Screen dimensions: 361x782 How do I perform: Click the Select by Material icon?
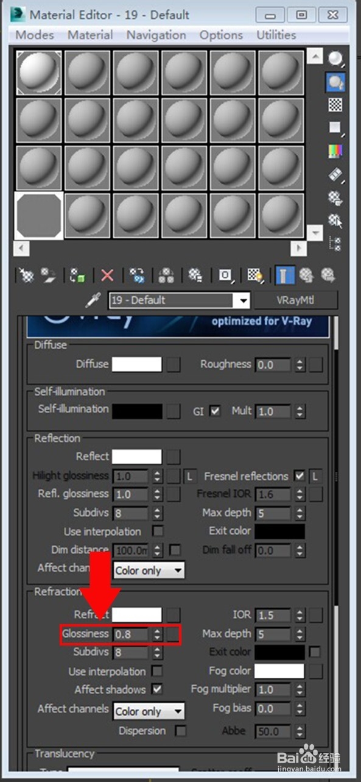[x=335, y=220]
